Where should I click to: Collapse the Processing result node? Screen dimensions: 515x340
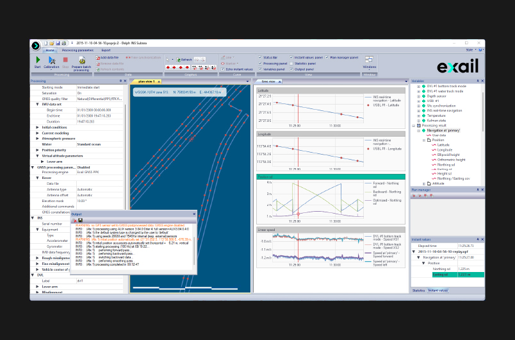tap(414, 126)
